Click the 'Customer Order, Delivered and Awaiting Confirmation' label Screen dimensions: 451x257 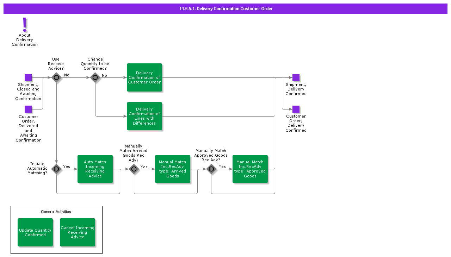29,128
